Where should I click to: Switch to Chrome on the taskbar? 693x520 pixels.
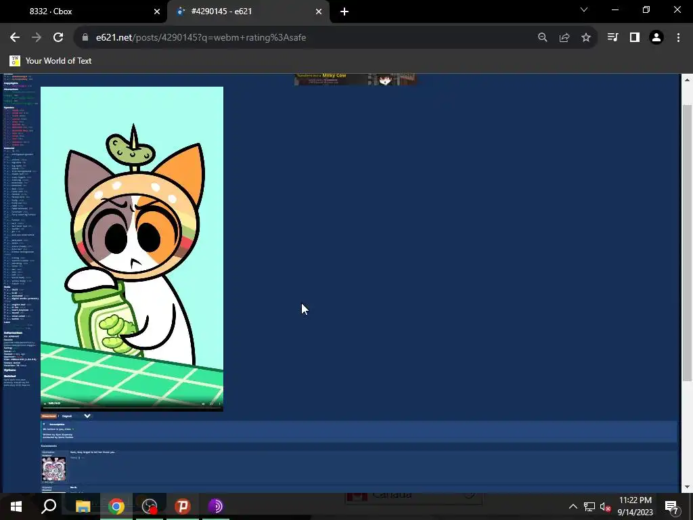pos(116,506)
